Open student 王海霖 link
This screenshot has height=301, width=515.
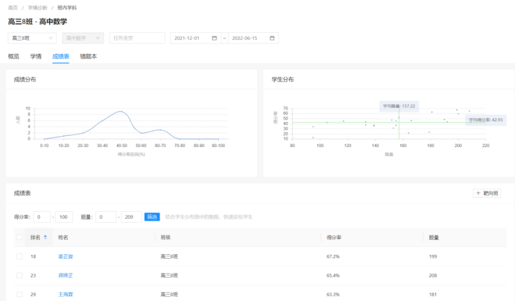(66, 295)
